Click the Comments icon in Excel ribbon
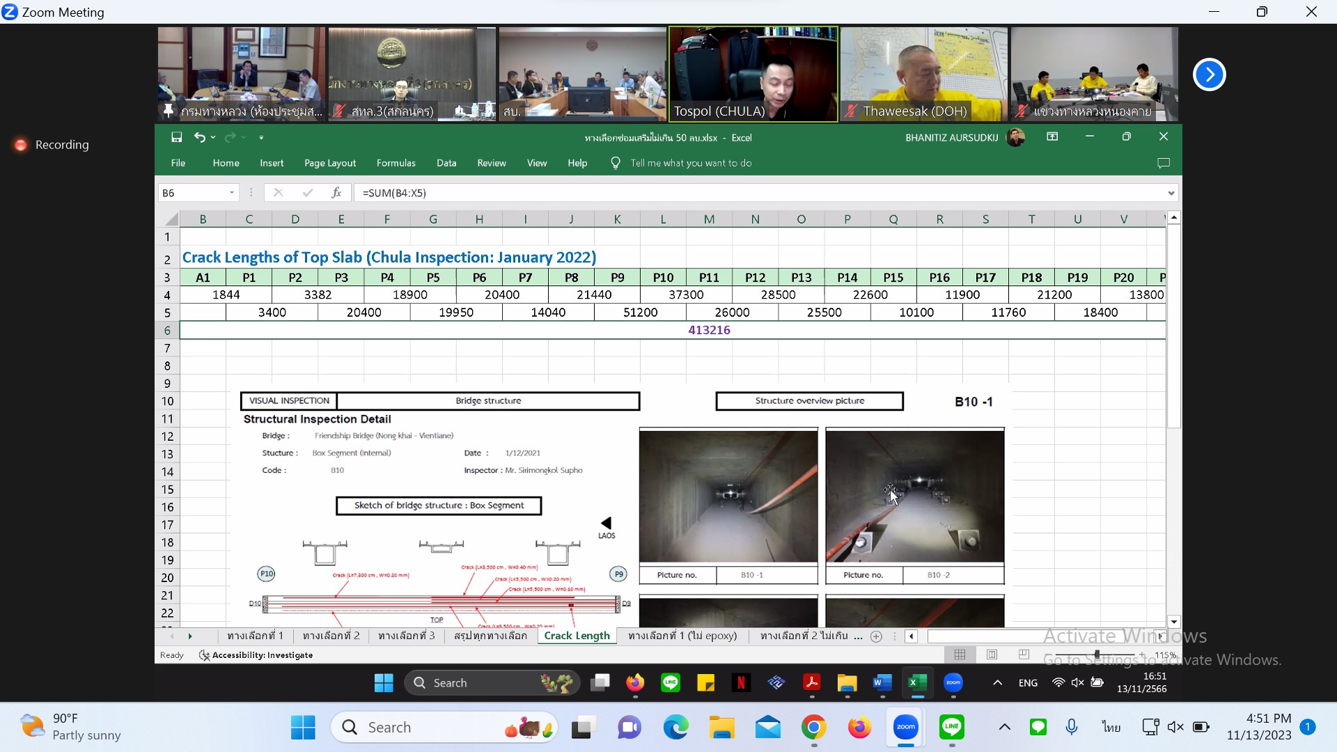 pos(1163,163)
